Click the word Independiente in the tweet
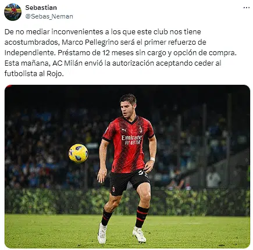The image size is (253, 250). point(30,53)
